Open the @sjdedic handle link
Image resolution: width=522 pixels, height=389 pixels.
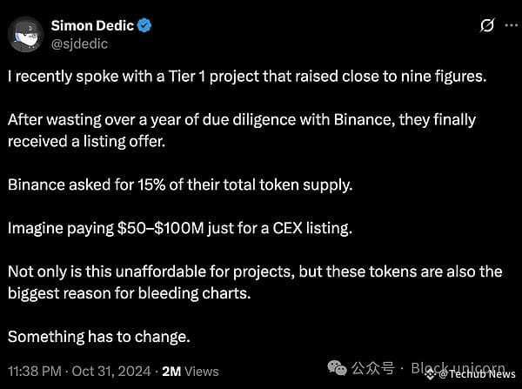[79, 44]
